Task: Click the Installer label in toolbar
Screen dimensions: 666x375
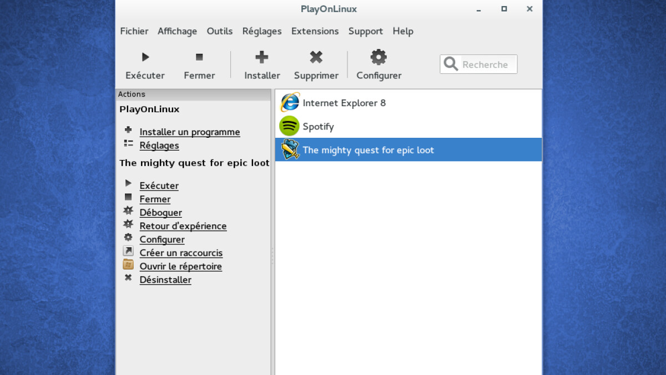Action: pos(262,76)
